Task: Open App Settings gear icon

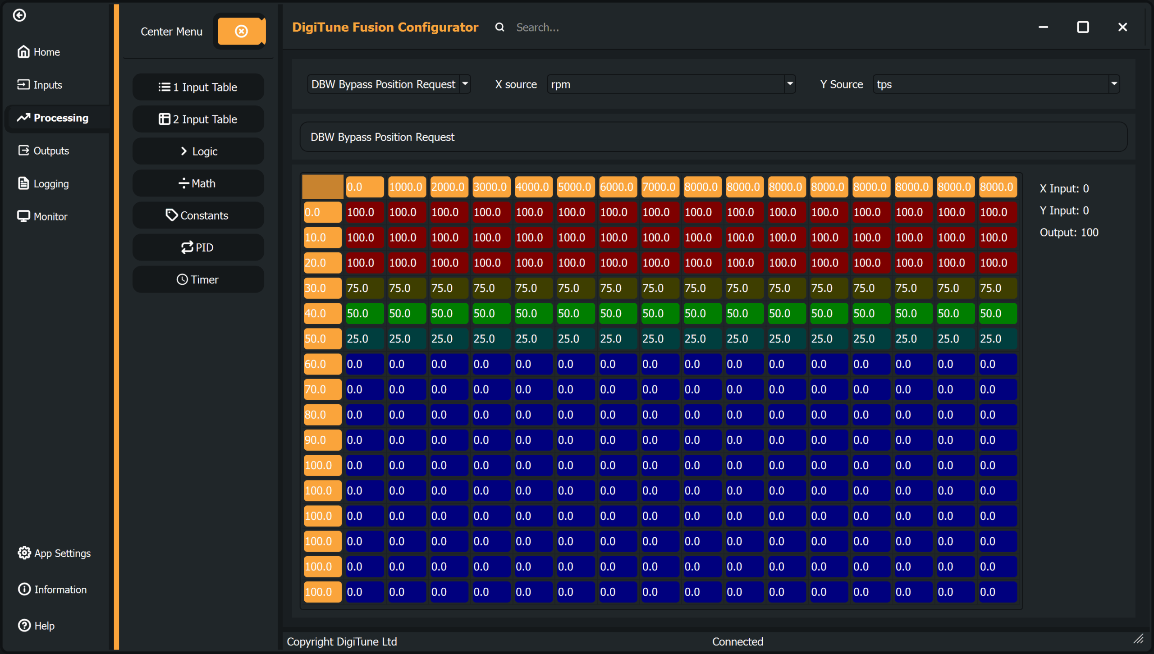Action: point(24,553)
